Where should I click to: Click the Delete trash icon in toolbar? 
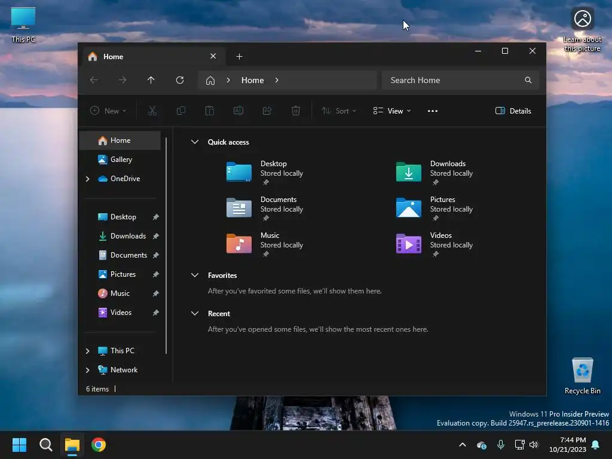coord(296,111)
